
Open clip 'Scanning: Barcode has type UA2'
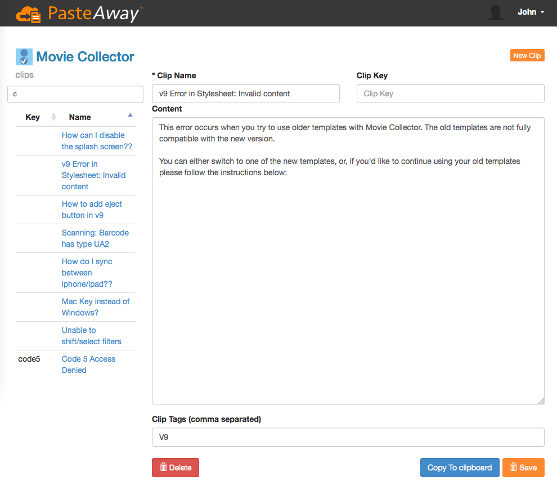(x=95, y=238)
